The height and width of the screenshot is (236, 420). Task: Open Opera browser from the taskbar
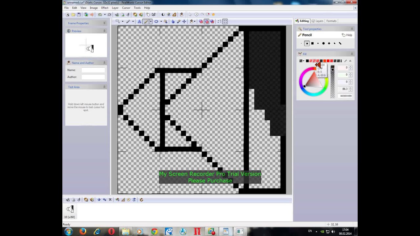111,231
